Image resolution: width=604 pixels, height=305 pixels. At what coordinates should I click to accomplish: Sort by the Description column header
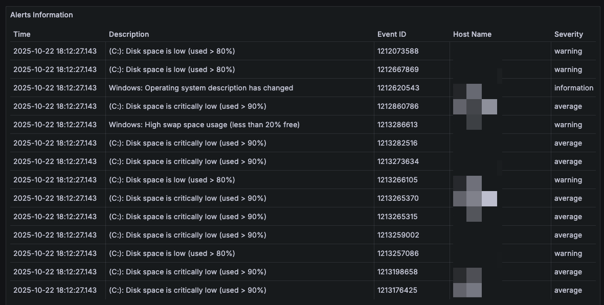(x=129, y=34)
